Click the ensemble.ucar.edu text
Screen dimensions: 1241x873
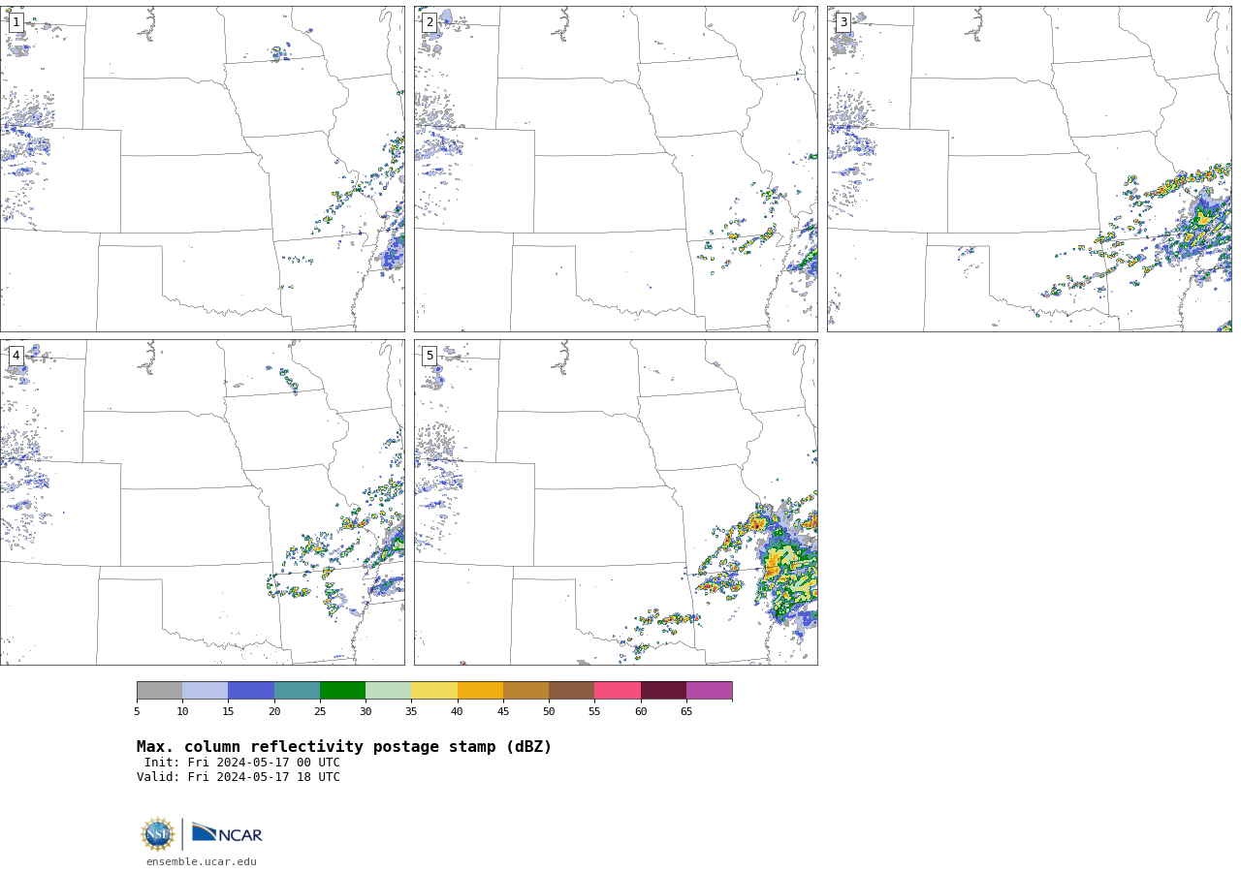[x=202, y=862]
